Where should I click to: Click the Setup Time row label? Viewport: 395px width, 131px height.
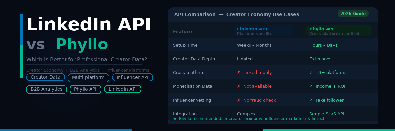185,45
